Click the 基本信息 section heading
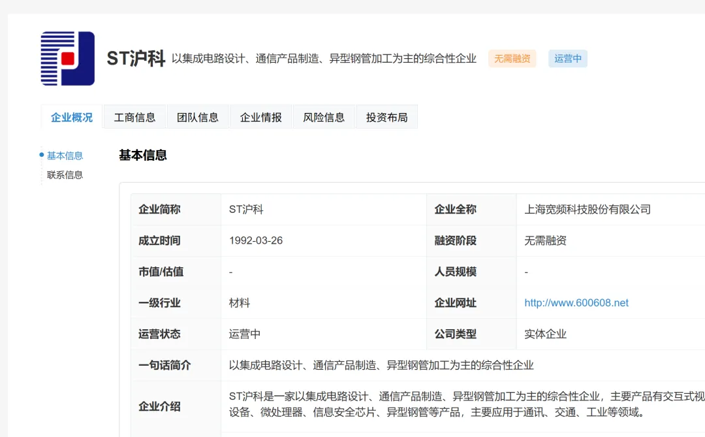Viewport: 705px width, 437px height. click(142, 155)
